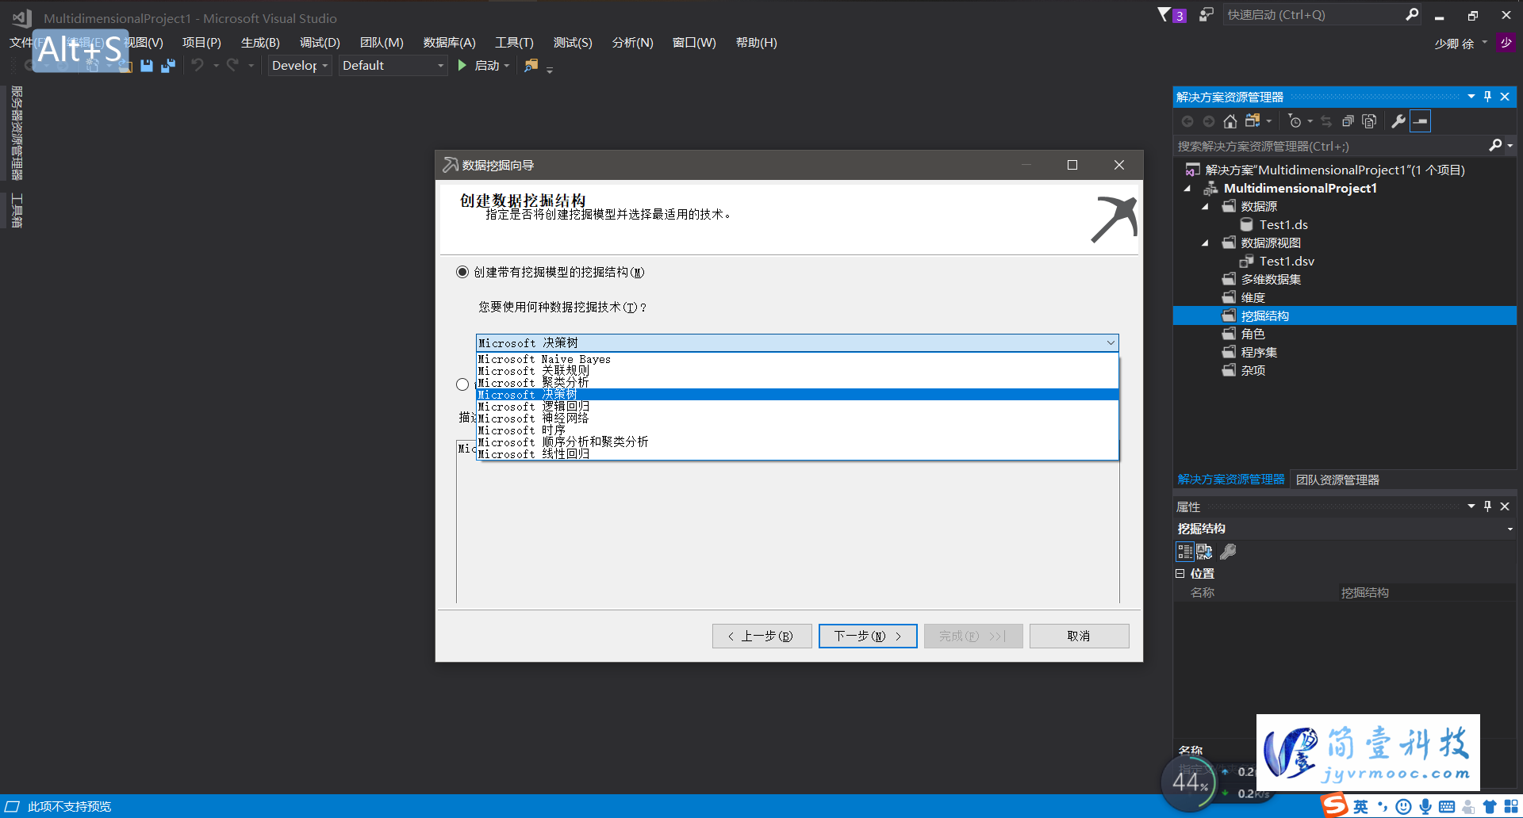The image size is (1523, 818).
Task: Open Solution Explorer window position dropdown arrow
Action: click(x=1471, y=97)
